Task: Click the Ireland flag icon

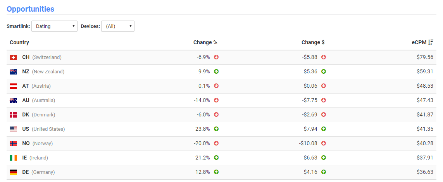Action: pyautogui.click(x=13, y=158)
